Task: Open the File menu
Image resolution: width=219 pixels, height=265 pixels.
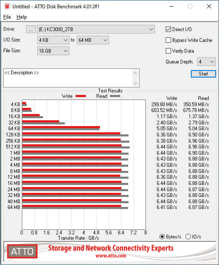Action: (7, 17)
